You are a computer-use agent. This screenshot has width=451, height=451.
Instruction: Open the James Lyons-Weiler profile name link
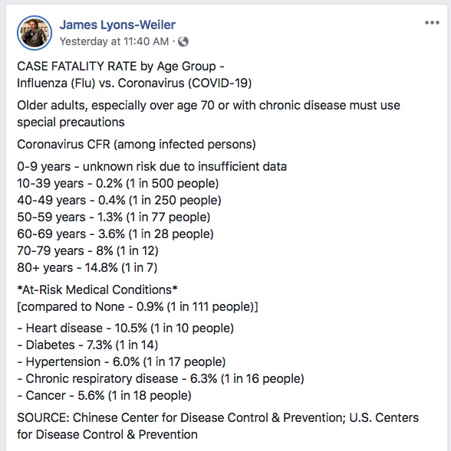pos(117,25)
